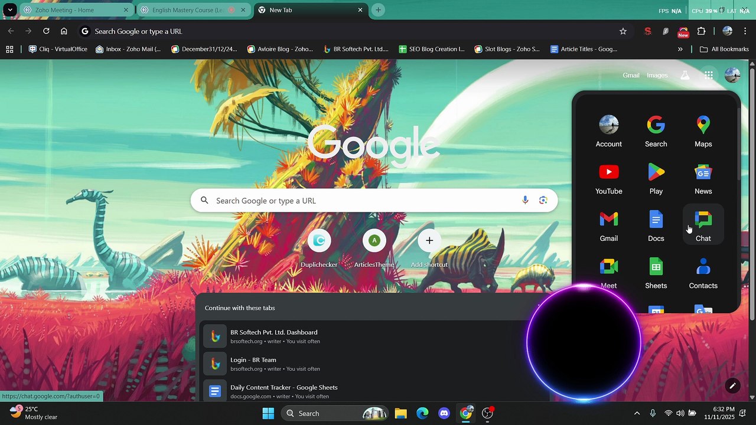Start voice search with the microphone icon
The image size is (756, 425).
(525, 201)
